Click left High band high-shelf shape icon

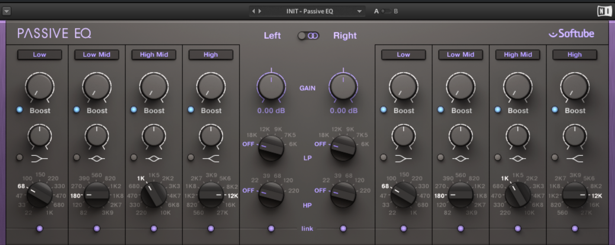click(211, 159)
